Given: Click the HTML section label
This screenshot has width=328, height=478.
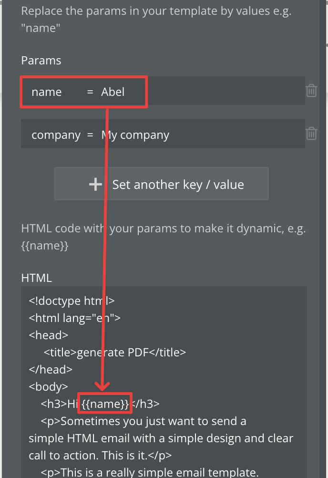Looking at the screenshot, I should 37,278.
